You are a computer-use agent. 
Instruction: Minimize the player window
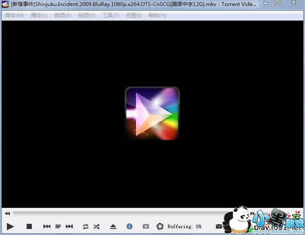(x=266, y=3)
